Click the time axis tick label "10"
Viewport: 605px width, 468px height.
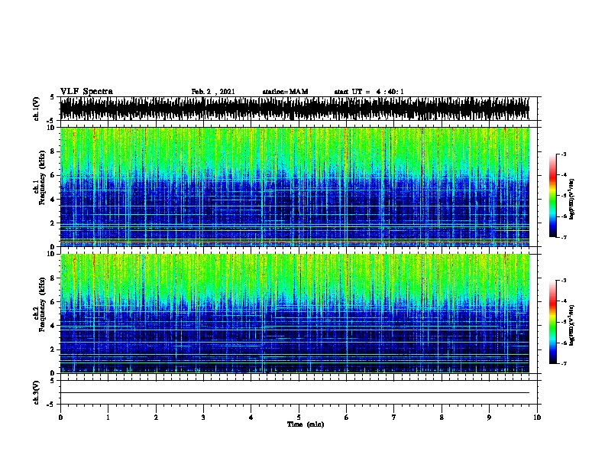click(537, 418)
